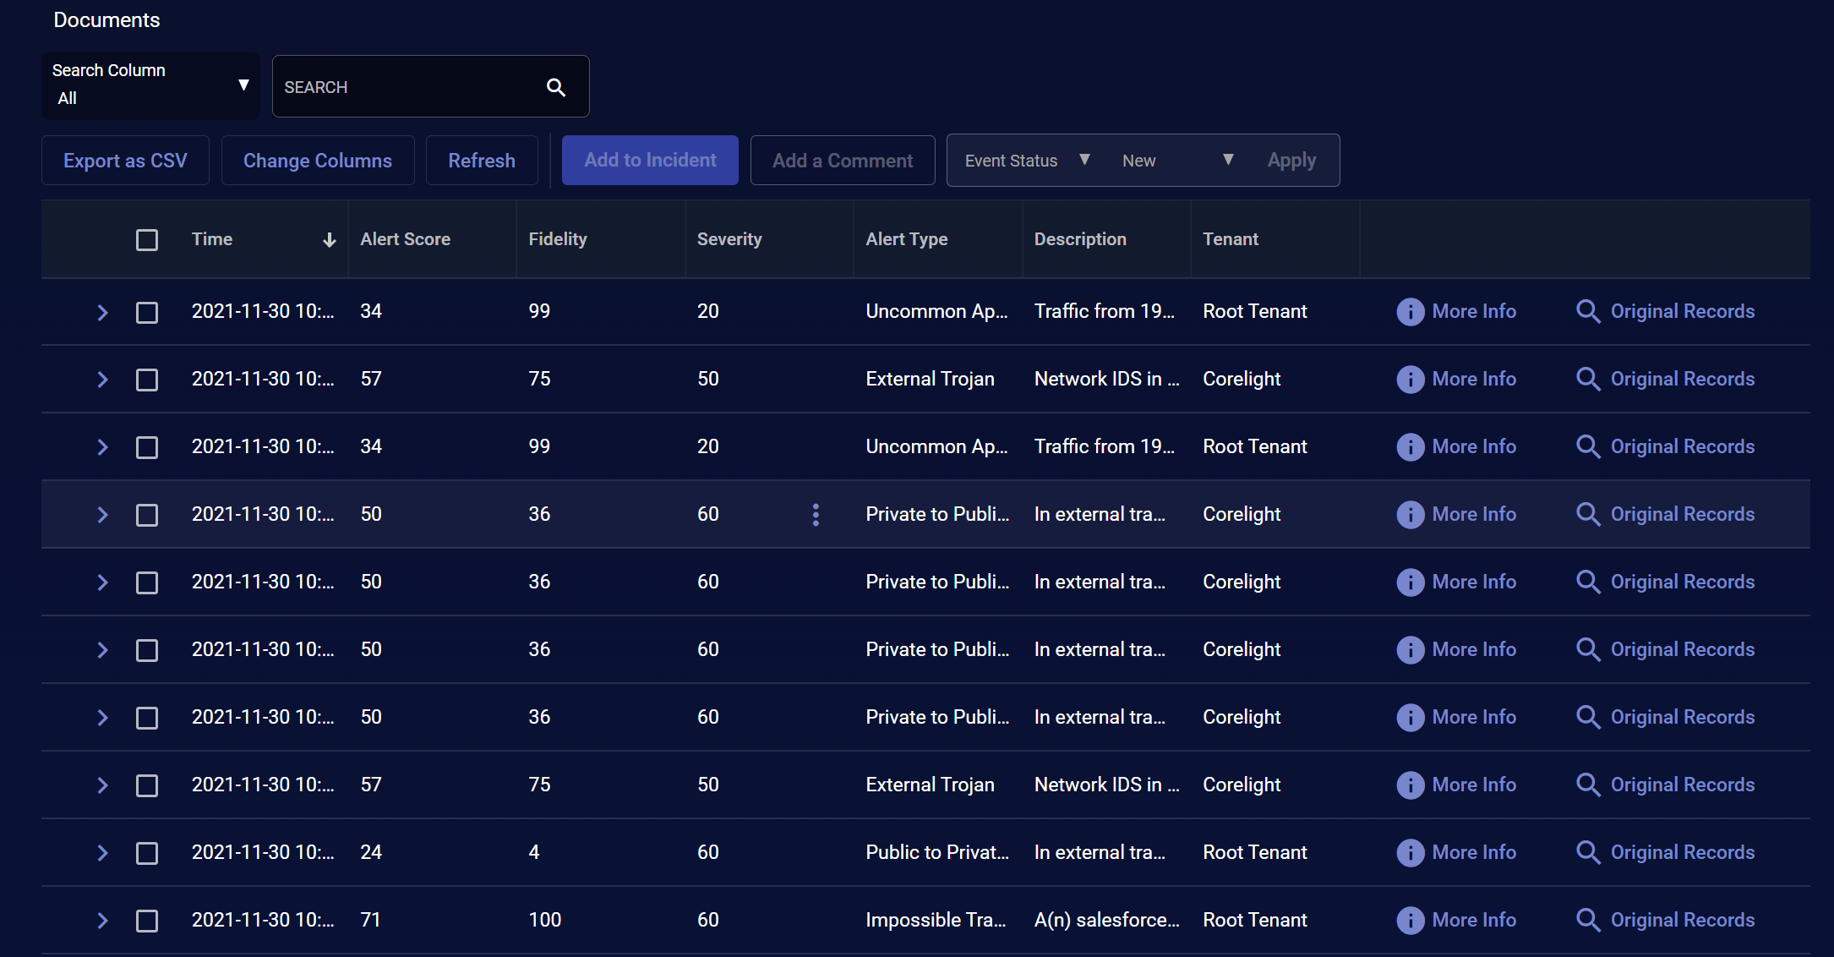Expand the first alert row chevron
The image size is (1834, 957).
[102, 312]
